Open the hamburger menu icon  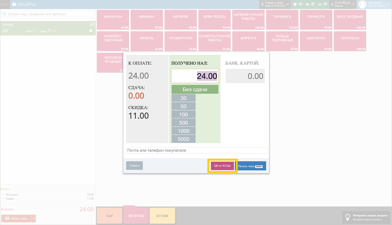5,4
